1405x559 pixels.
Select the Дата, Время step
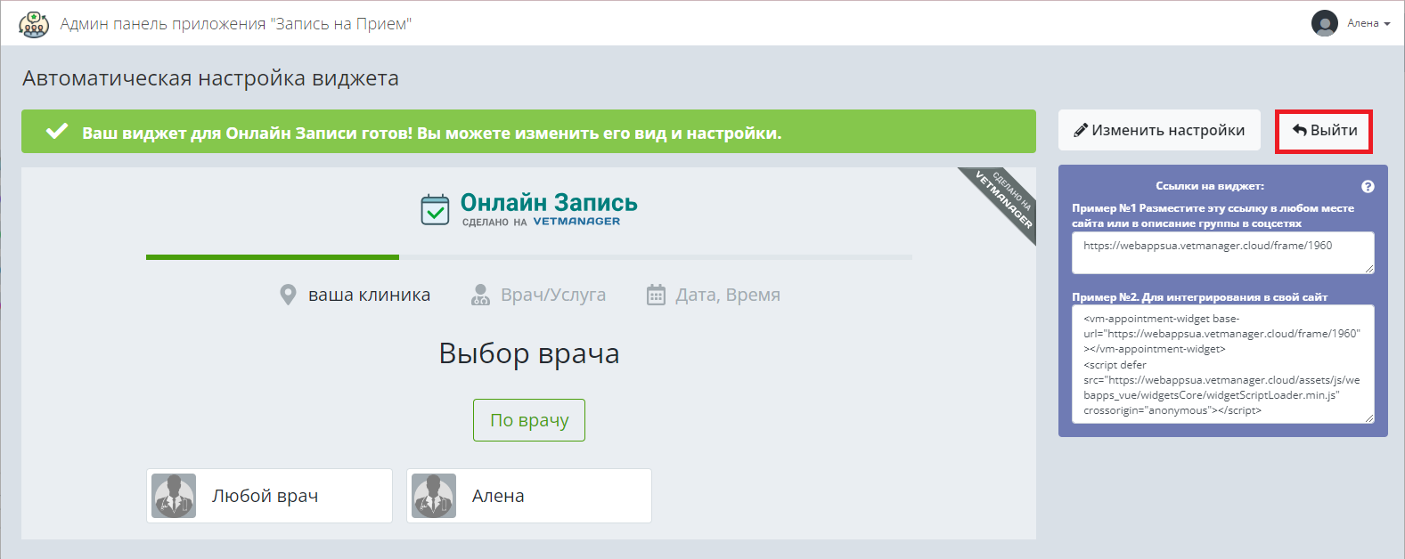coord(727,295)
